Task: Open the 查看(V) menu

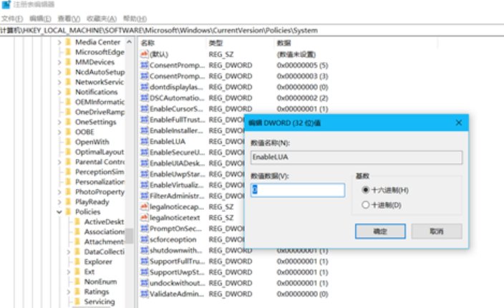Action: (69, 19)
